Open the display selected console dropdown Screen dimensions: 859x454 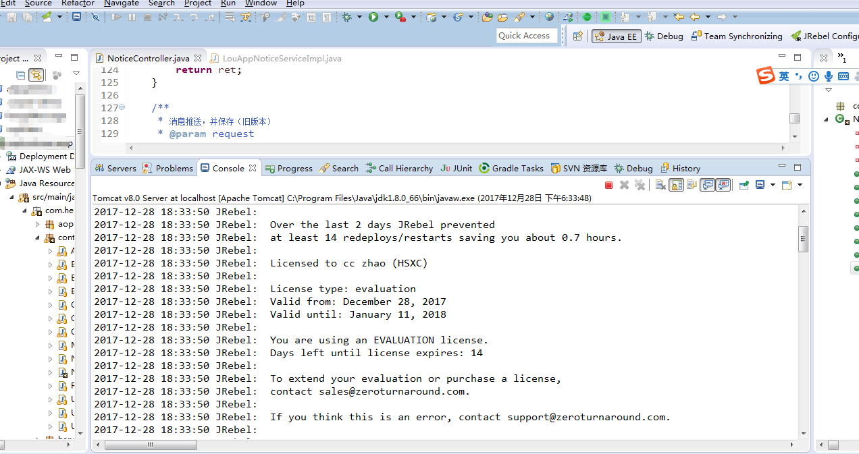click(773, 185)
